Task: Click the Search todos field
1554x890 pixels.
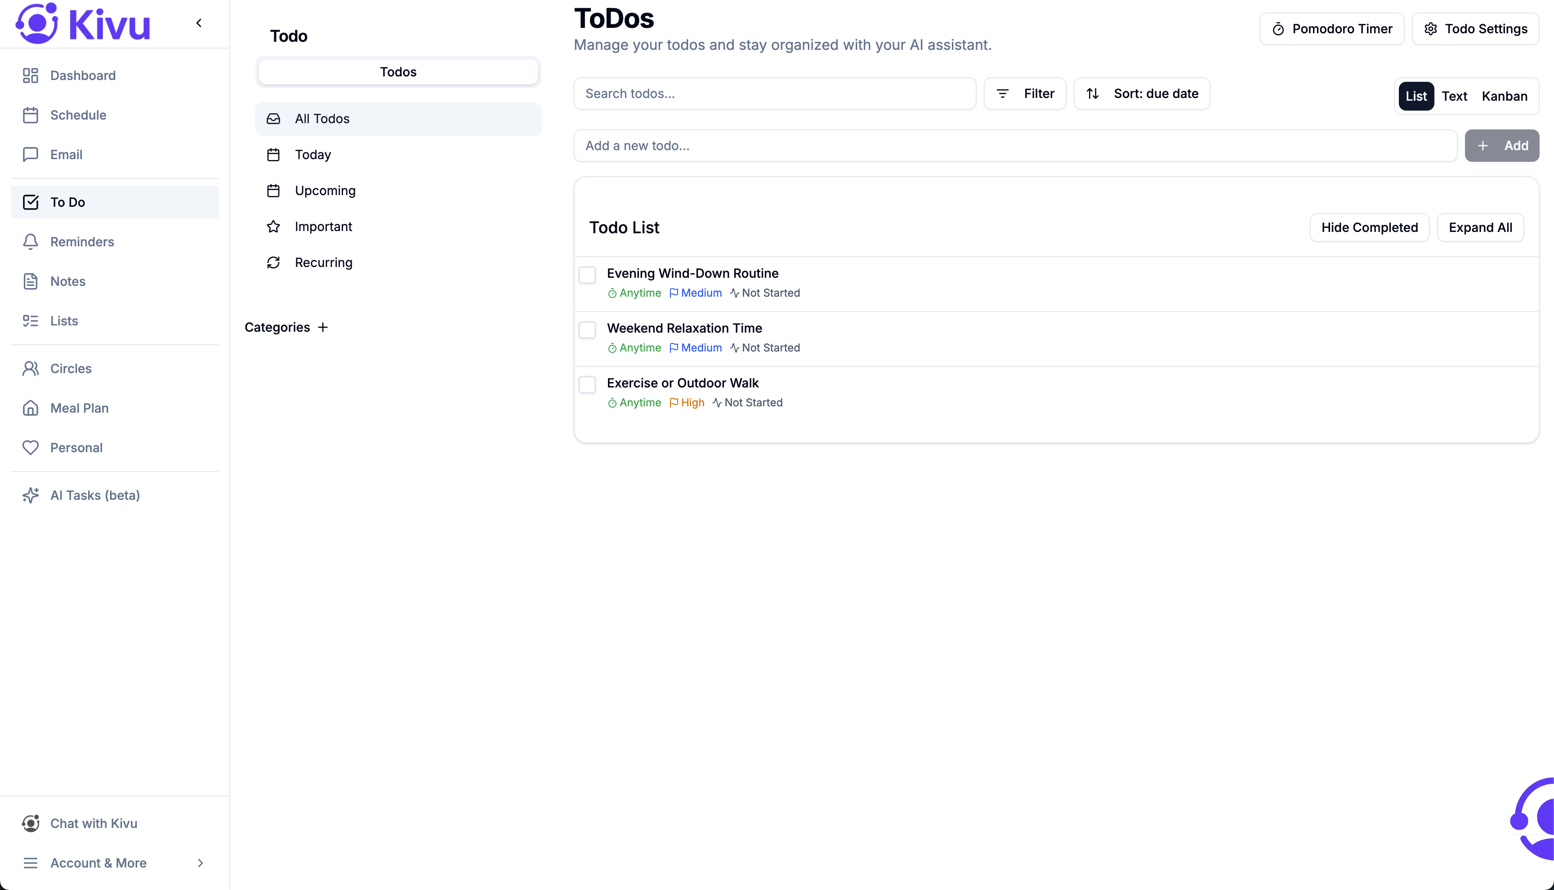Action: click(774, 93)
